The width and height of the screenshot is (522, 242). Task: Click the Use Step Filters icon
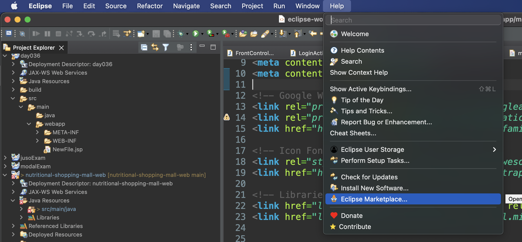click(127, 34)
